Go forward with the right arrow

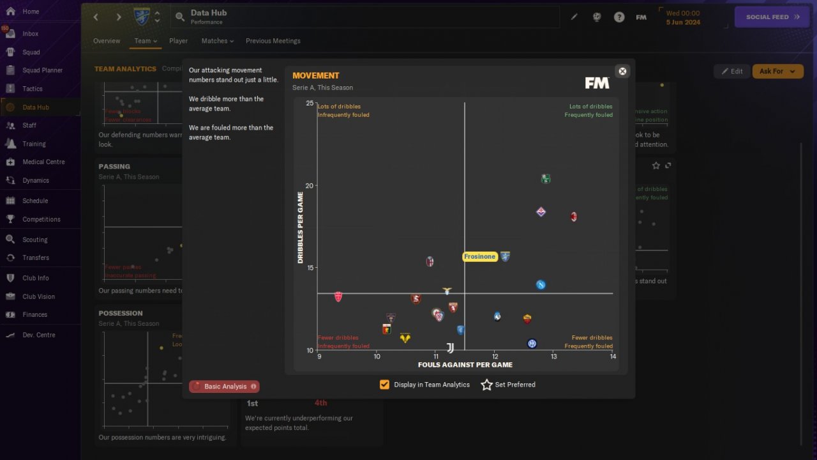click(118, 17)
